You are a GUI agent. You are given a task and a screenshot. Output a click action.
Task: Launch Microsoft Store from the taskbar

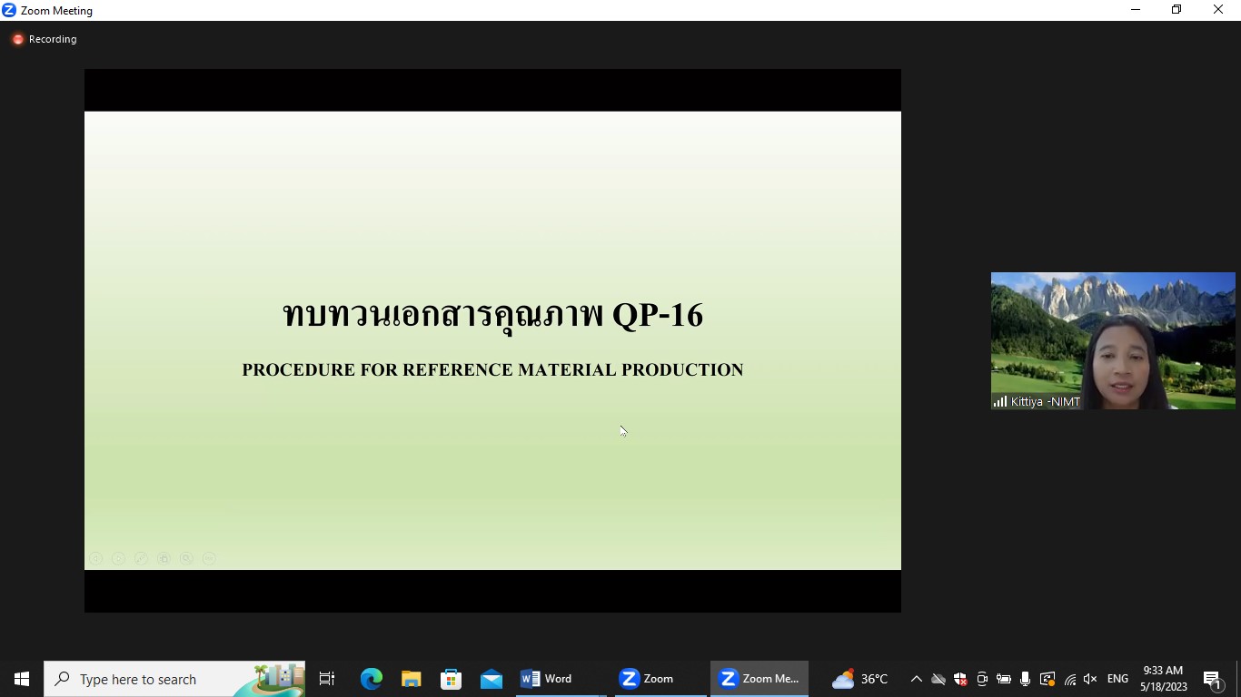(452, 679)
